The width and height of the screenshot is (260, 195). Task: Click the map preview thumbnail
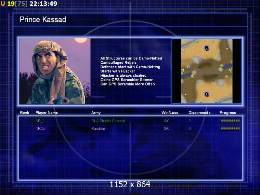[206, 71]
